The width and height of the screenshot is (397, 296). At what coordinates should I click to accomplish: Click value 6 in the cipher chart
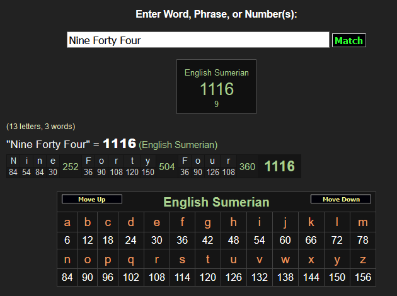(67, 240)
